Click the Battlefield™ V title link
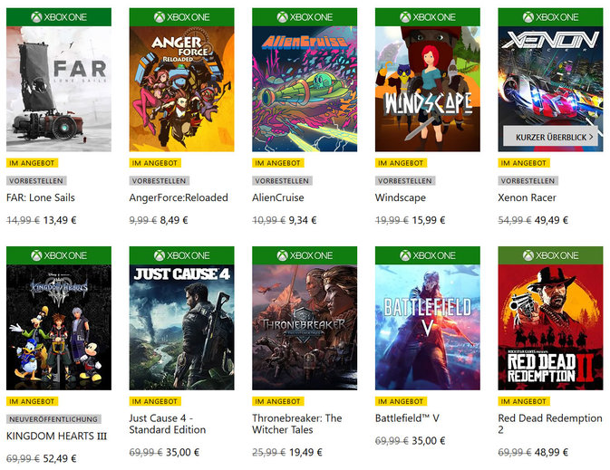The height and width of the screenshot is (470, 610). (407, 417)
